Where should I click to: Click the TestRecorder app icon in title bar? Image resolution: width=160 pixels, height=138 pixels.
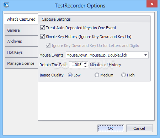pyautogui.click(x=6, y=5)
